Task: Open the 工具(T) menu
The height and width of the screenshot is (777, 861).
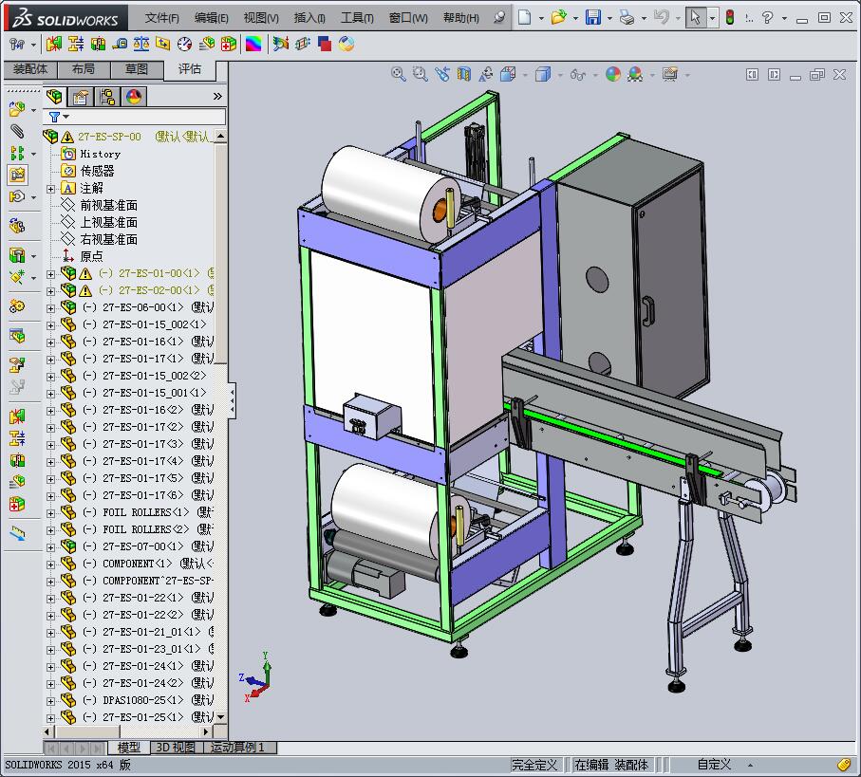Action: click(x=358, y=18)
